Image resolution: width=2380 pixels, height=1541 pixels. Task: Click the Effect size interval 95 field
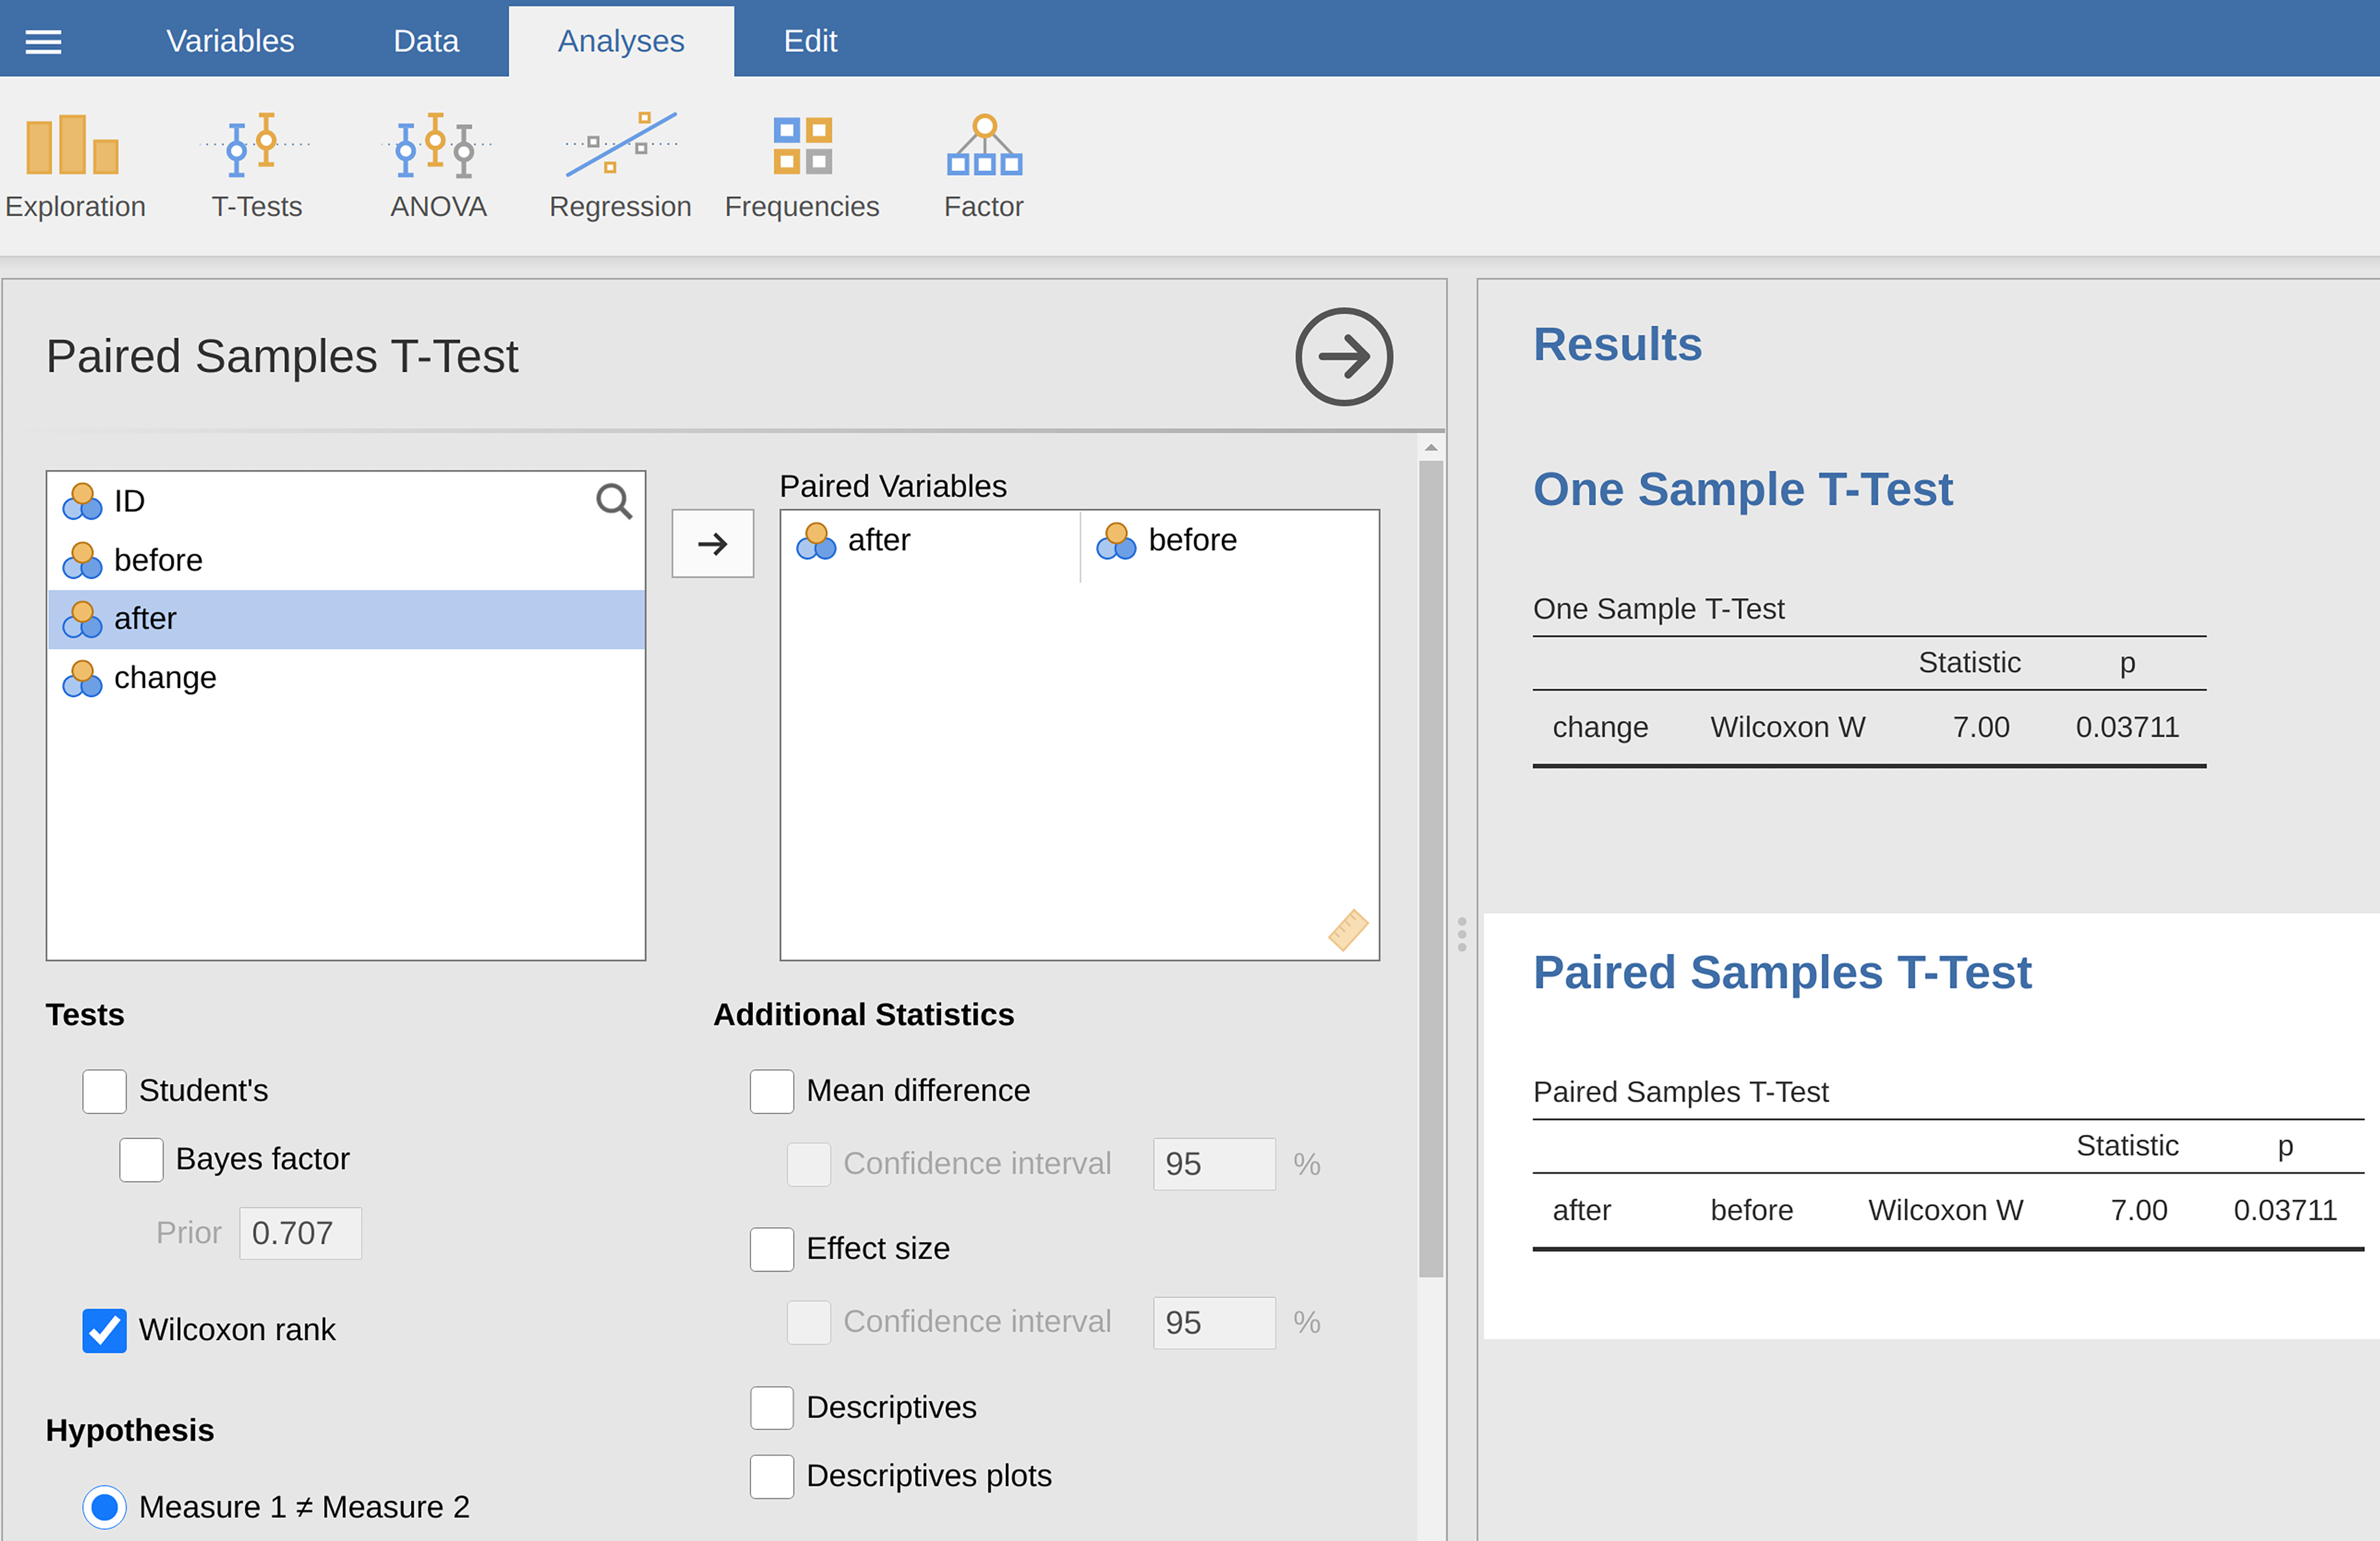tap(1214, 1323)
